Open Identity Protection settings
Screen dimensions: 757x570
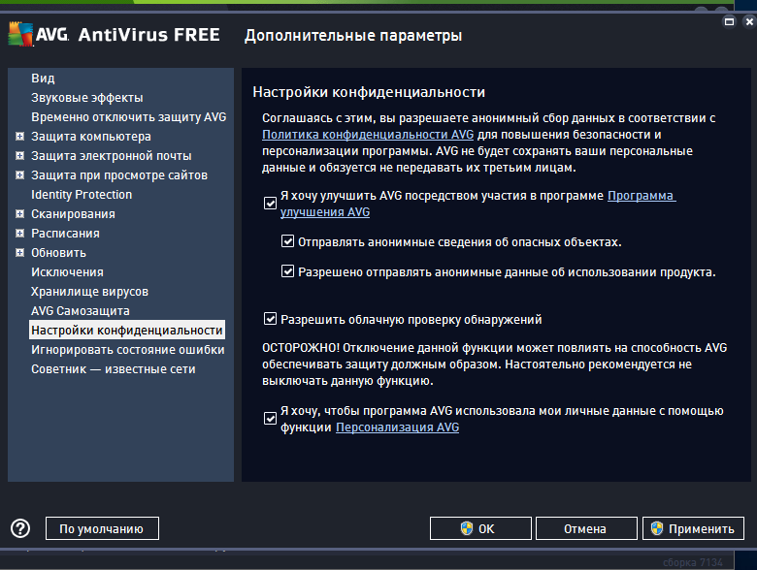coord(82,195)
